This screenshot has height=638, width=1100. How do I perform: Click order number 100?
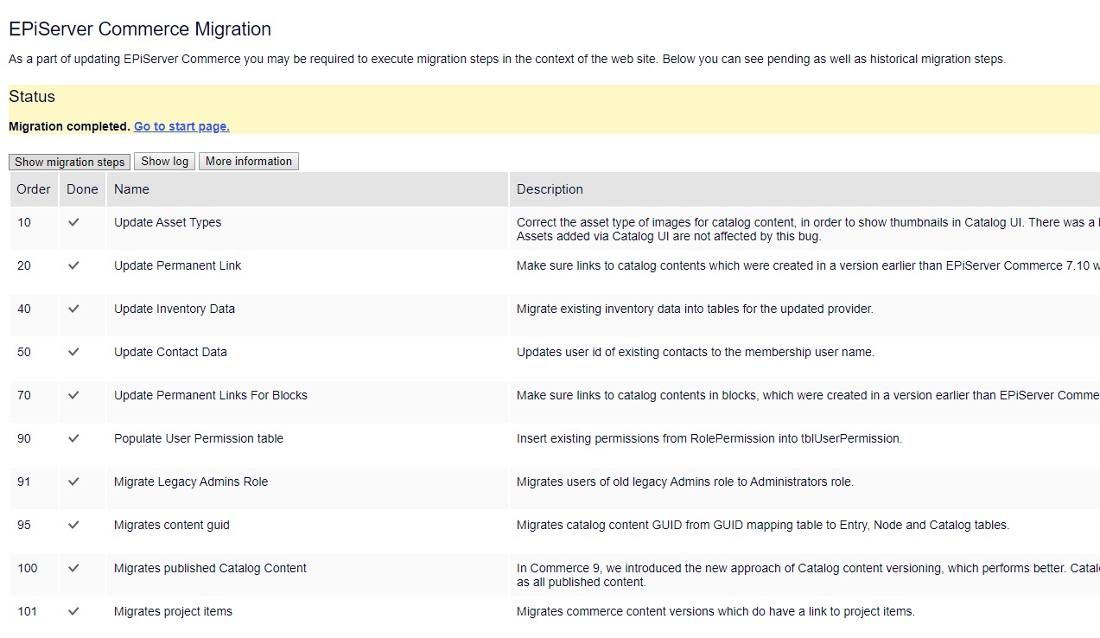[x=28, y=568]
